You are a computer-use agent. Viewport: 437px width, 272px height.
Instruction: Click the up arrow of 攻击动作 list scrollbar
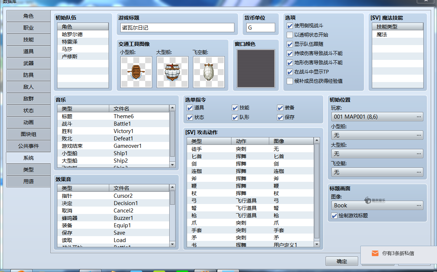[317, 140]
